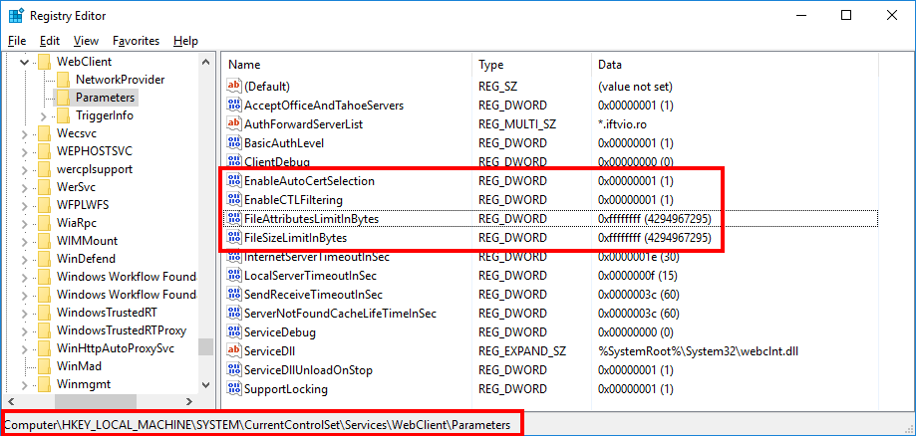Viewport: 916px width, 436px height.
Task: Minimize the Registry Editor window
Action: coord(799,16)
